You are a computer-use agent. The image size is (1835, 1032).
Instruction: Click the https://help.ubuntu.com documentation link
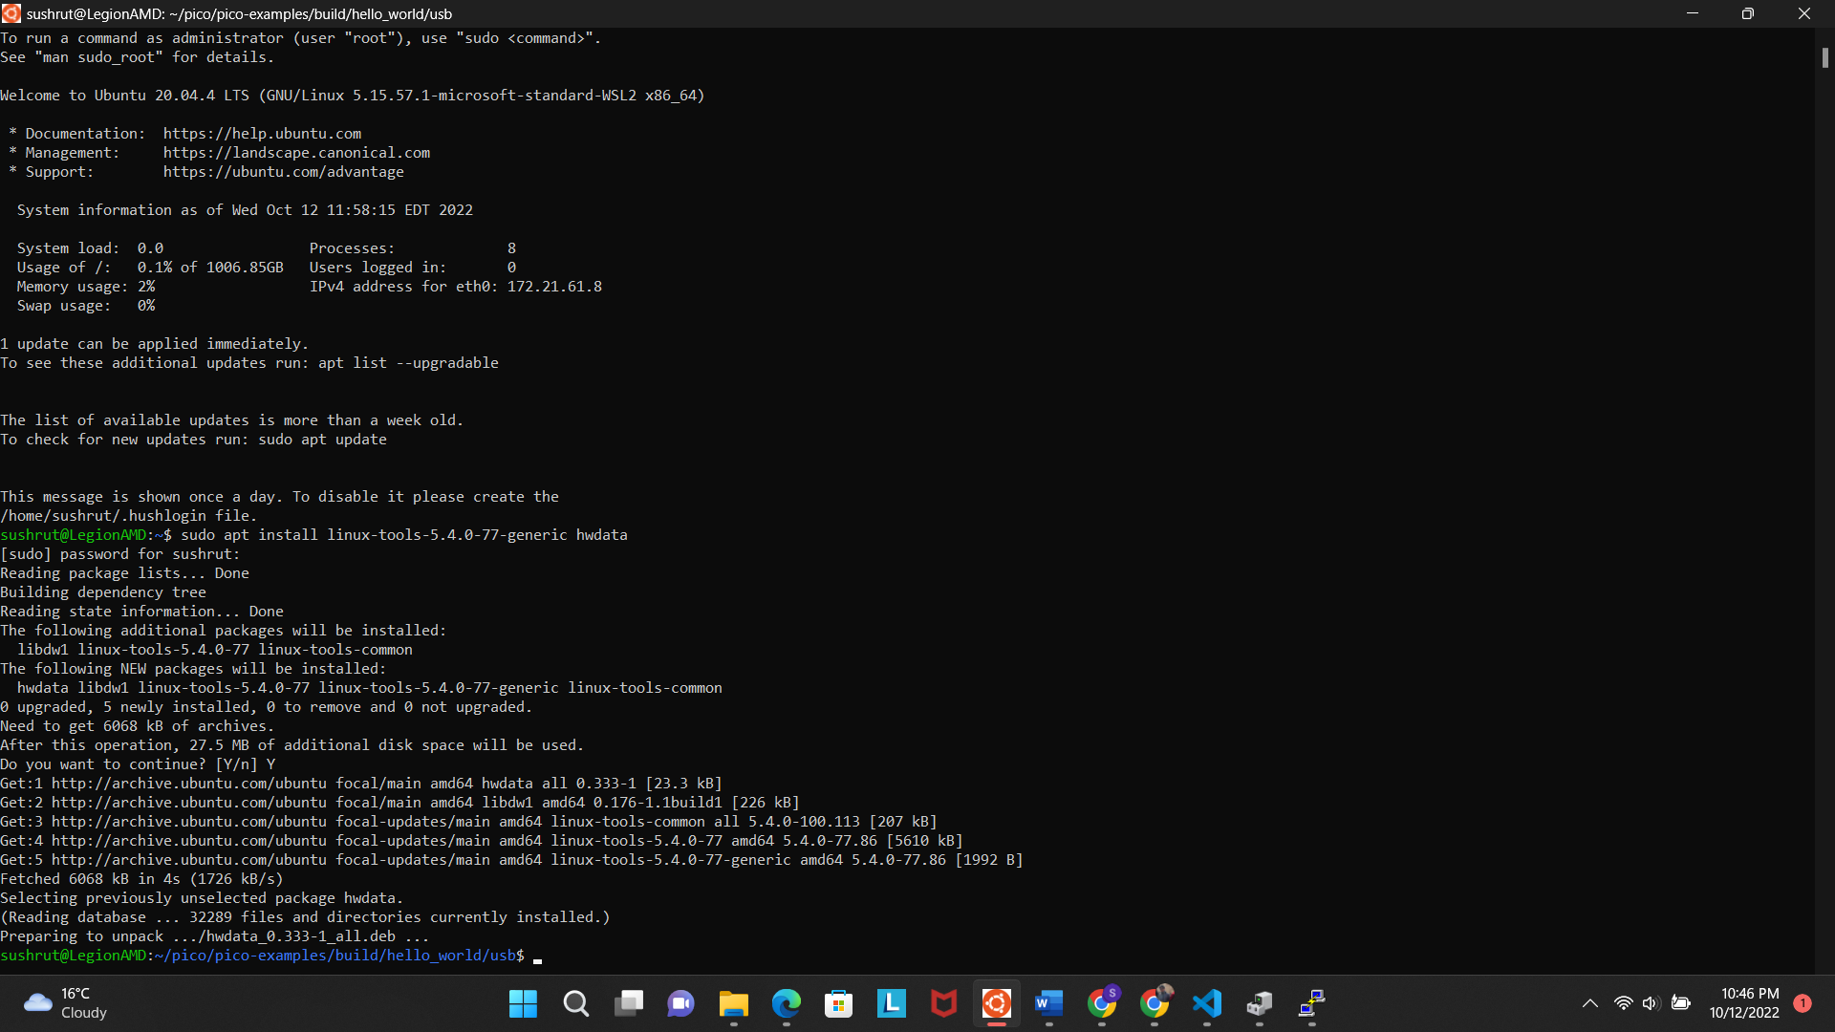(262, 133)
